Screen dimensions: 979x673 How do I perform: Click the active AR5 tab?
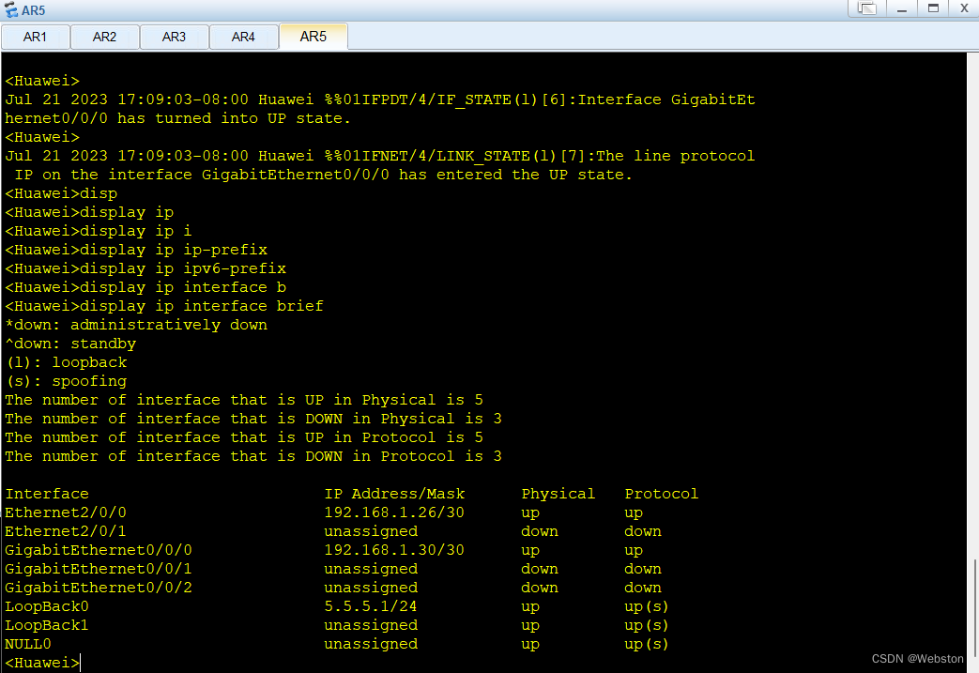[313, 37]
